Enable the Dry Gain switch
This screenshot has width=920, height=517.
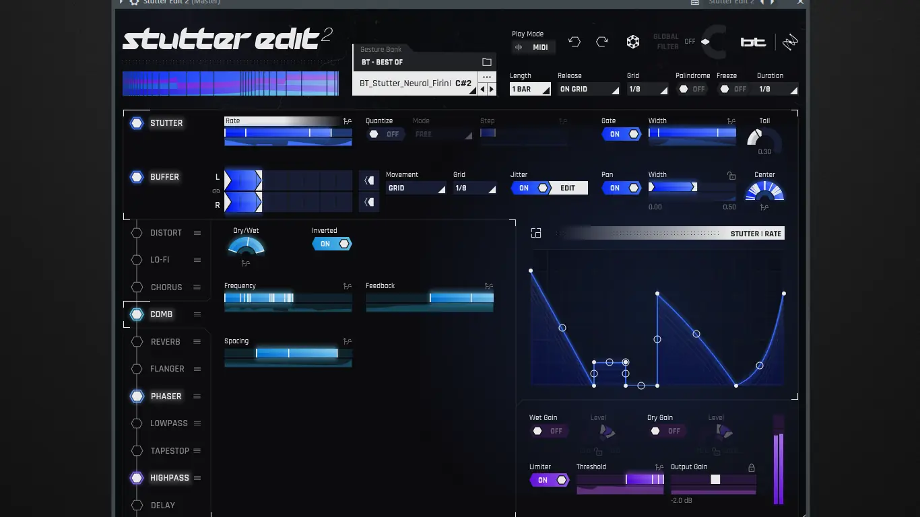tap(667, 431)
